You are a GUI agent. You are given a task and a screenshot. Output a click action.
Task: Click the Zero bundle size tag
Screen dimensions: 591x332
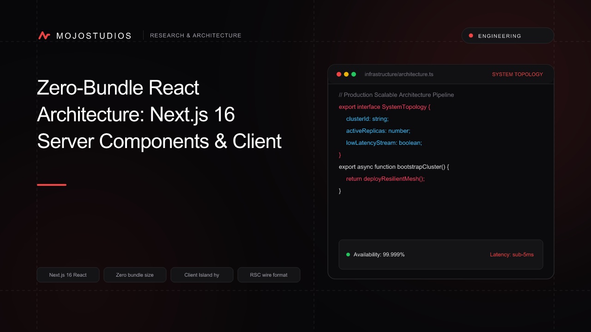click(135, 275)
